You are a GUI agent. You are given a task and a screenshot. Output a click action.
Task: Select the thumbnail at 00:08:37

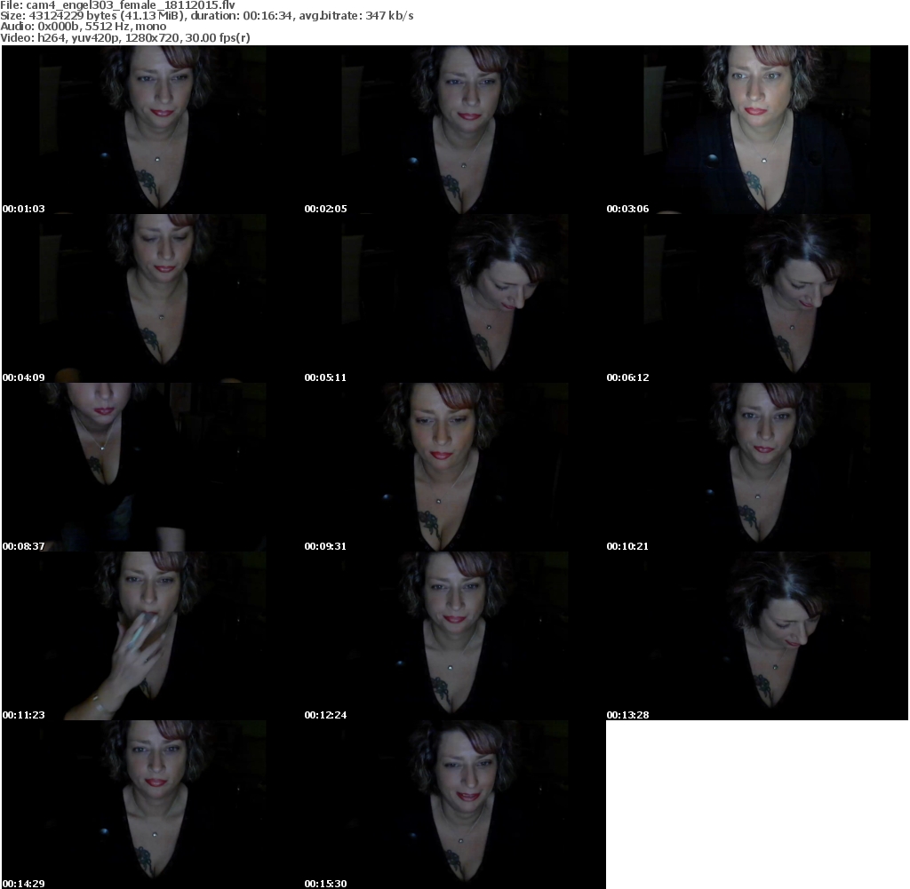153,467
